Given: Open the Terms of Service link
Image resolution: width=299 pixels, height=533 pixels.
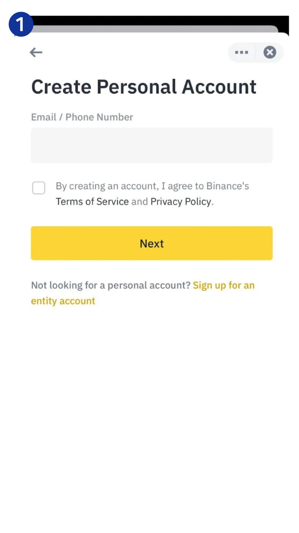Looking at the screenshot, I should click(92, 202).
